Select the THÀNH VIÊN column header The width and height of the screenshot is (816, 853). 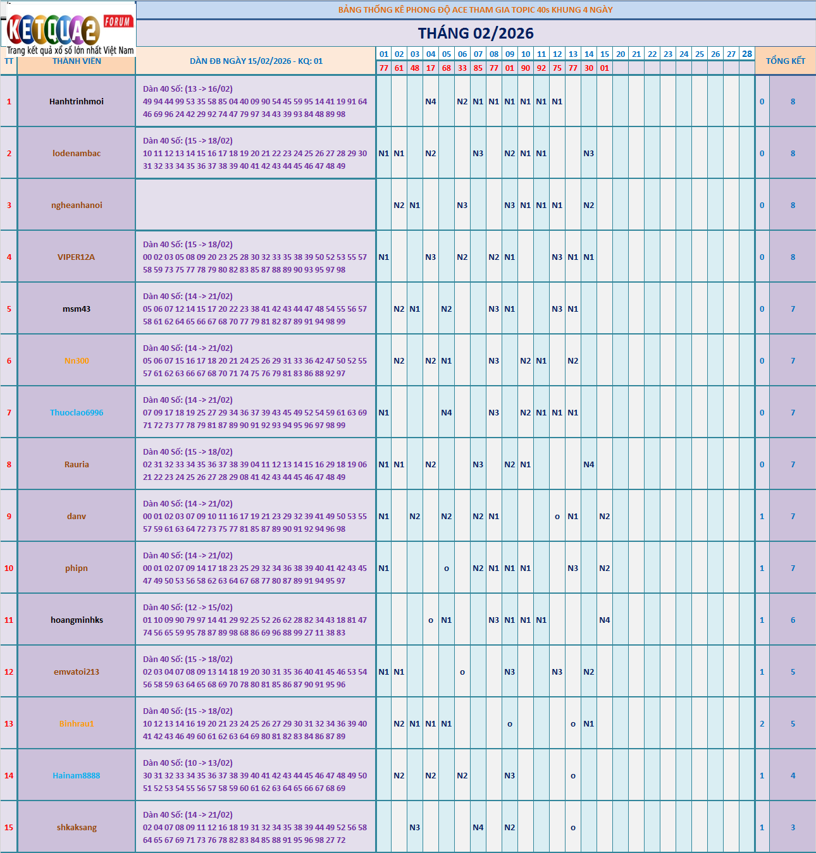pyautogui.click(x=77, y=61)
